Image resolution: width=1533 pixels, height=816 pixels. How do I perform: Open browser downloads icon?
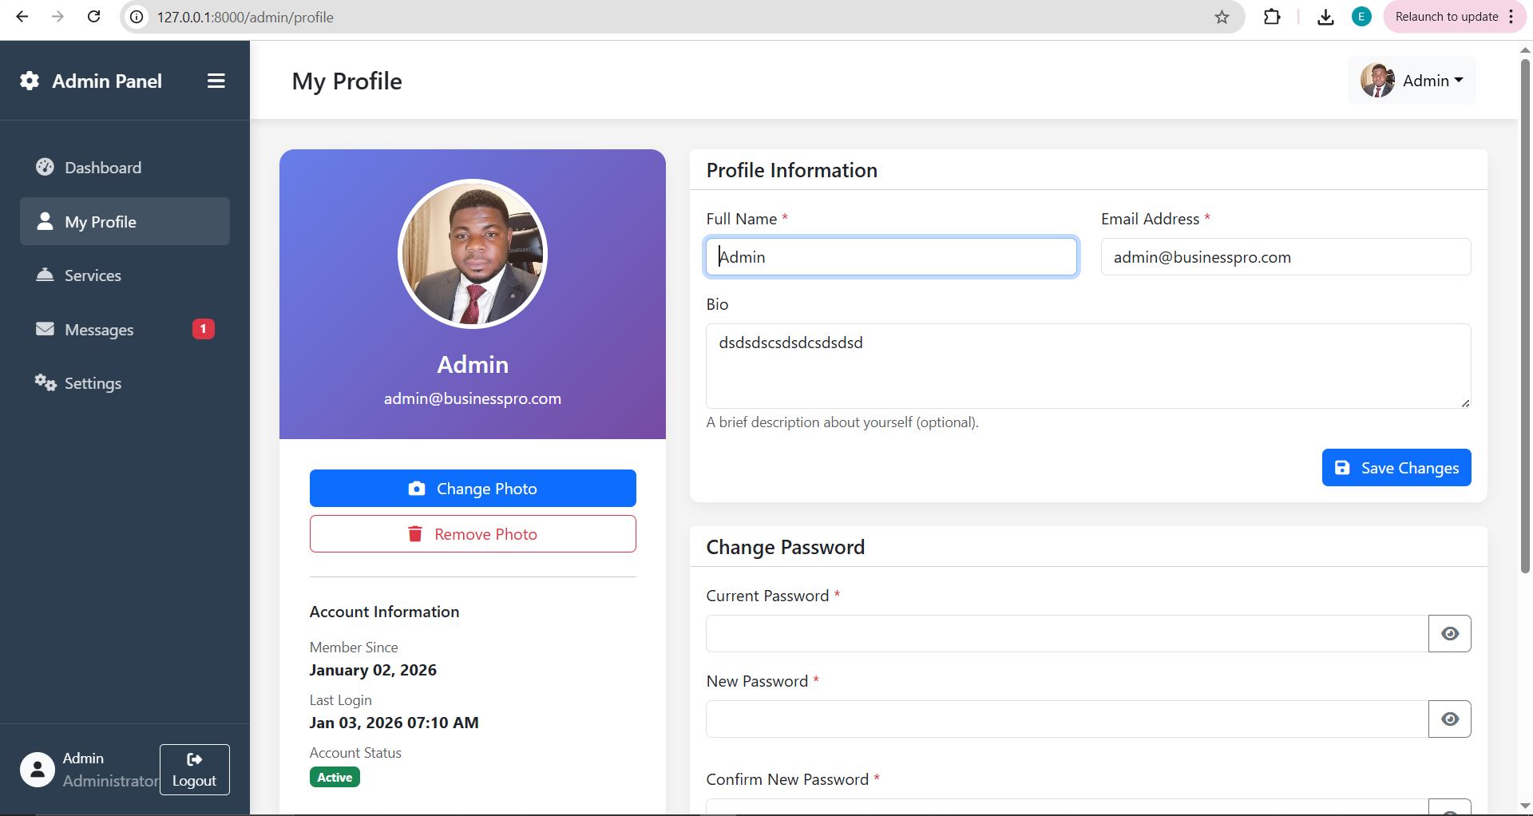click(1325, 17)
